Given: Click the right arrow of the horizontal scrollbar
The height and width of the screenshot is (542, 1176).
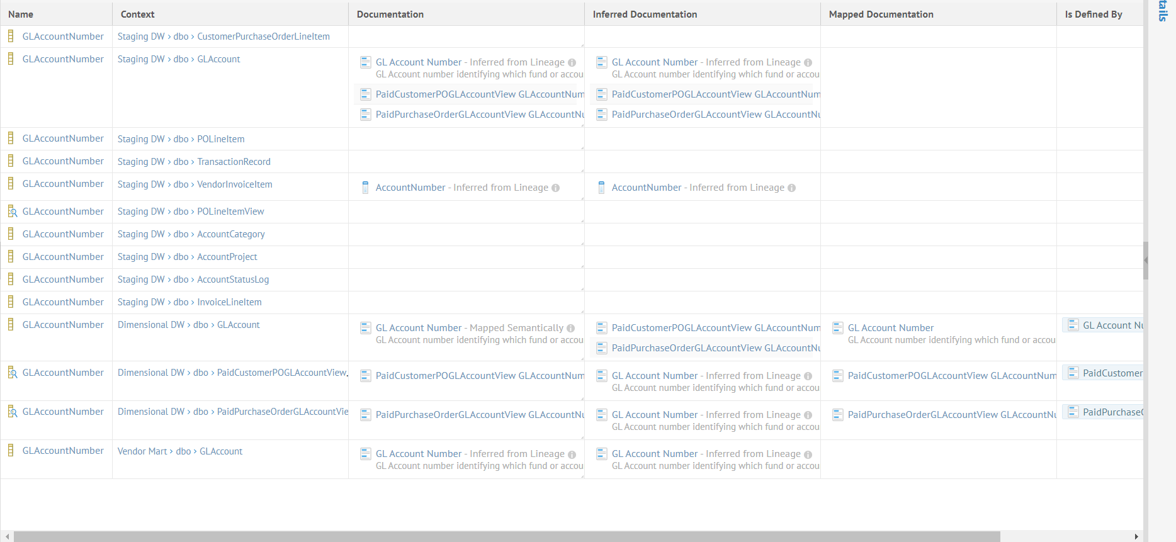Looking at the screenshot, I should (1136, 536).
